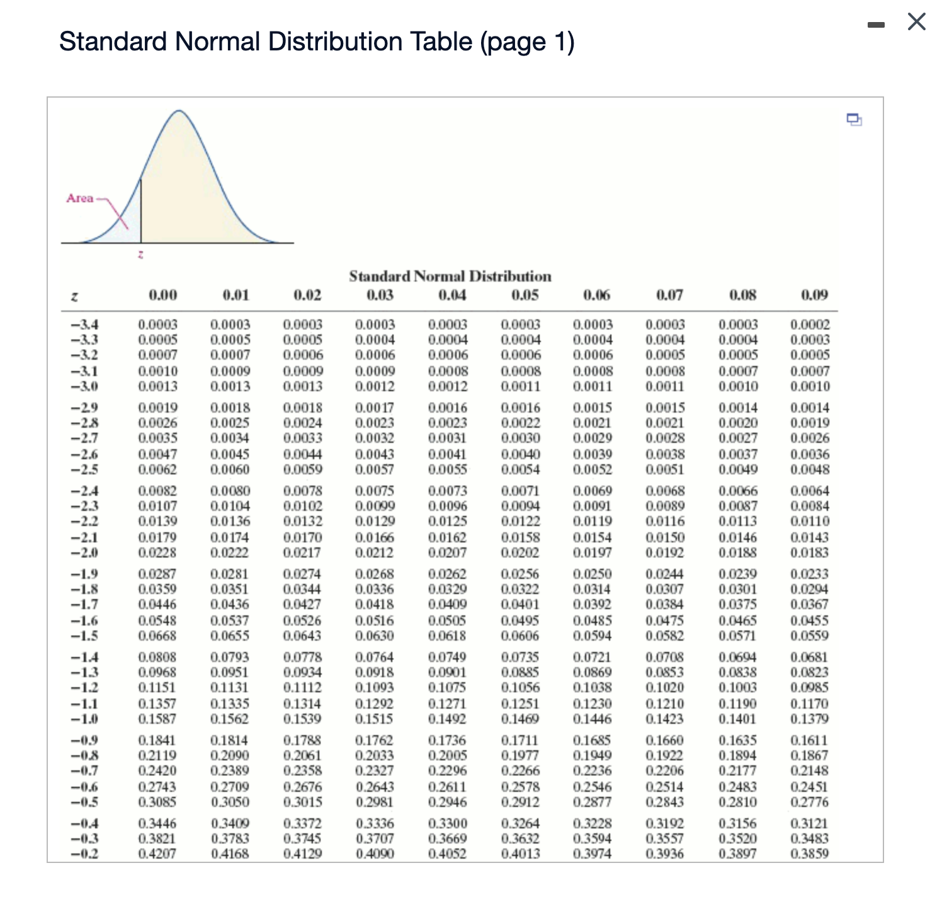Image resolution: width=942 pixels, height=897 pixels.
Task: Select the 0.00 column header
Action: click(x=162, y=294)
